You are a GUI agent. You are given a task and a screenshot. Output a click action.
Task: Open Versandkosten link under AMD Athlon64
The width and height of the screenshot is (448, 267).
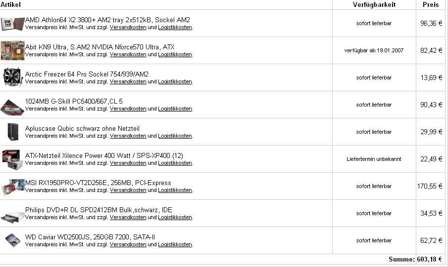(x=128, y=27)
